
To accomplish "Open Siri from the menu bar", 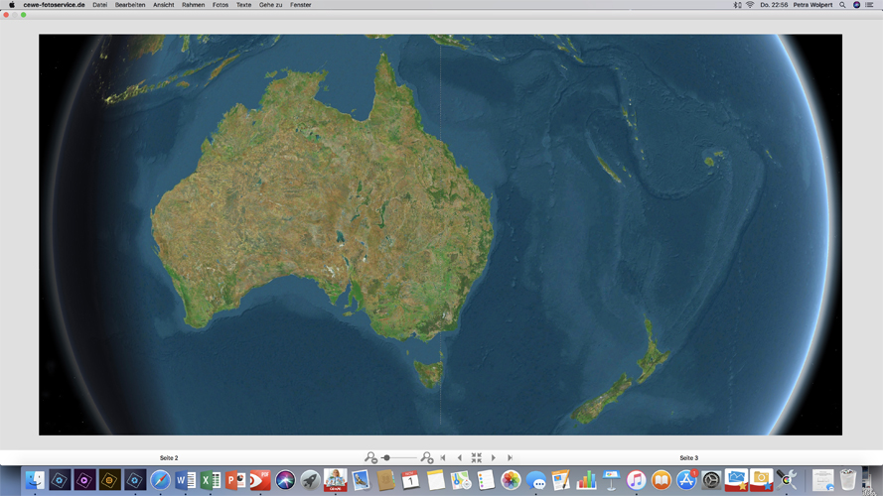I will [x=856, y=5].
